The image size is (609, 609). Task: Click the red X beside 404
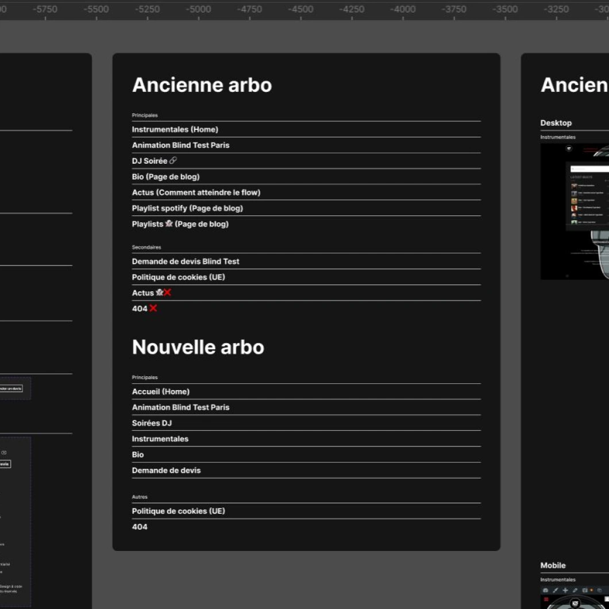click(153, 309)
